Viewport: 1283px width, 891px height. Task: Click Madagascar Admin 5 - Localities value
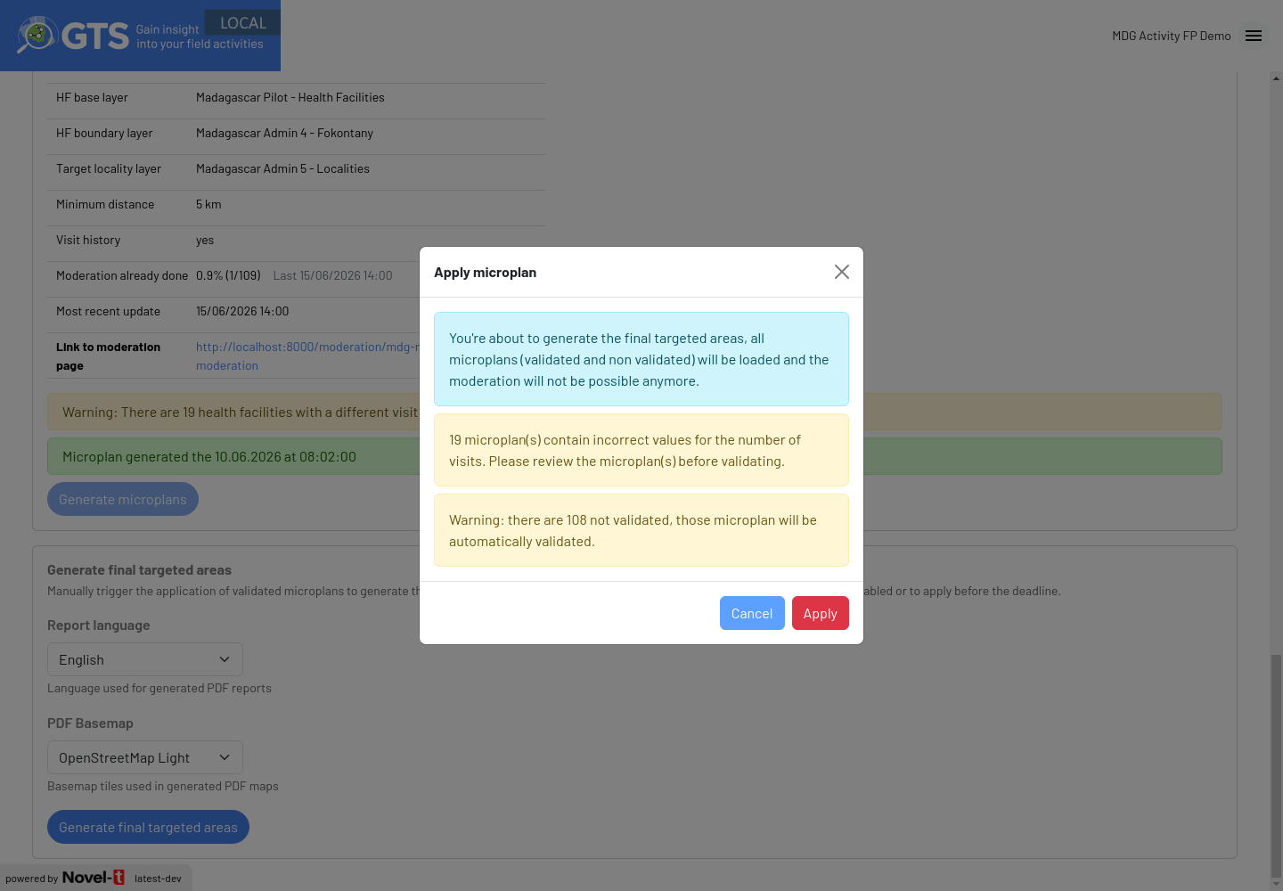pyautogui.click(x=282, y=168)
